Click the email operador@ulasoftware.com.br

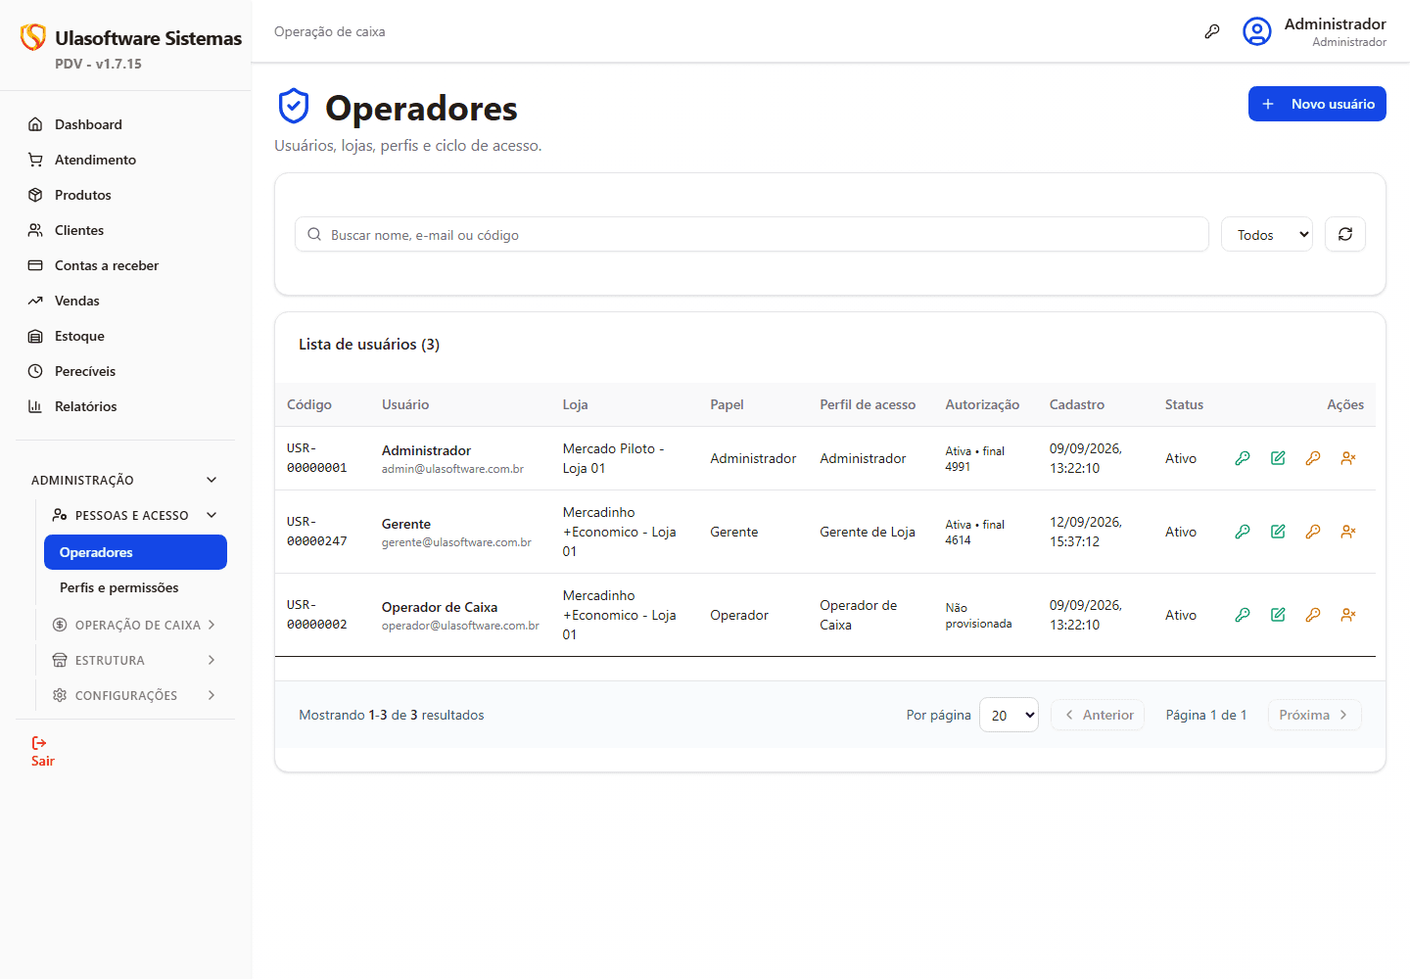point(460,626)
